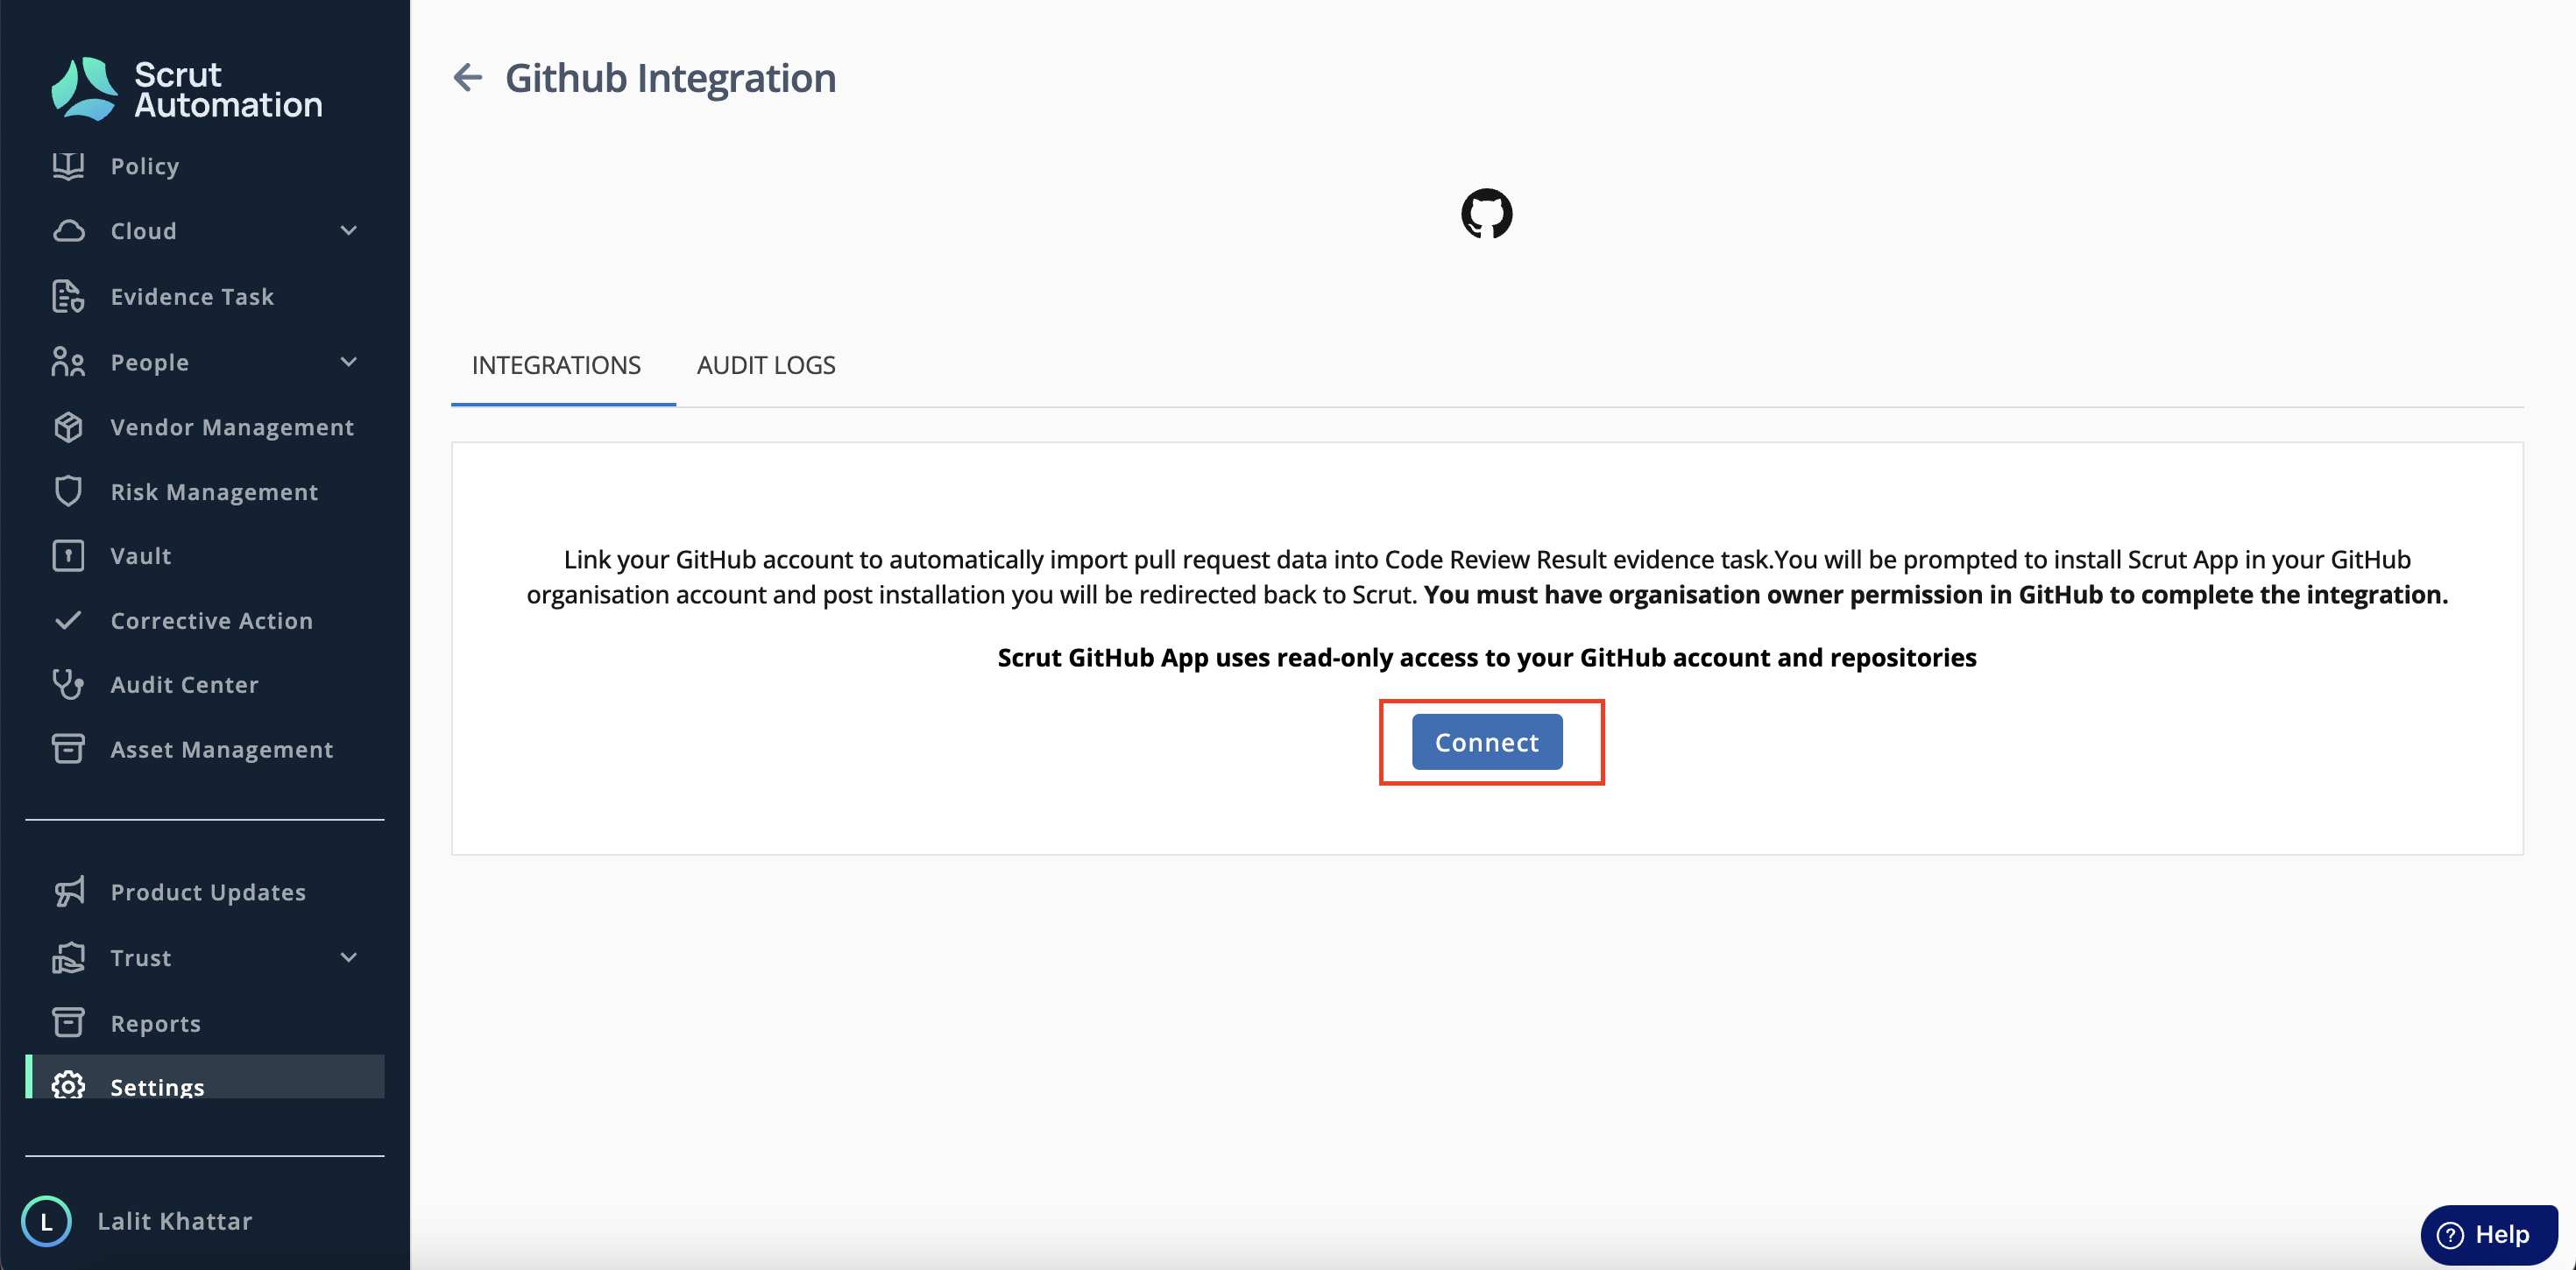Click the Vault icon

[68, 556]
